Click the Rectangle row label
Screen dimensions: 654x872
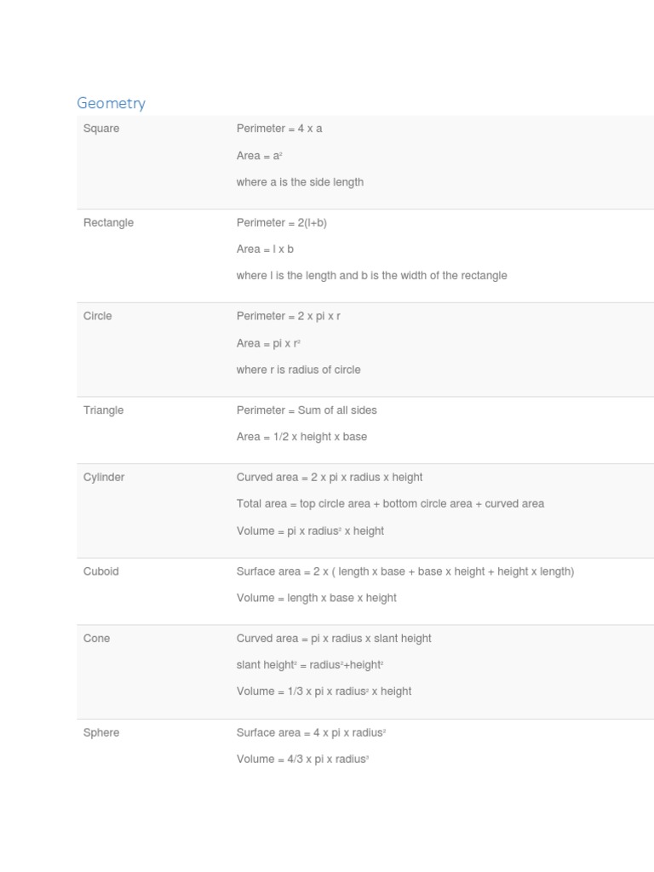click(108, 222)
